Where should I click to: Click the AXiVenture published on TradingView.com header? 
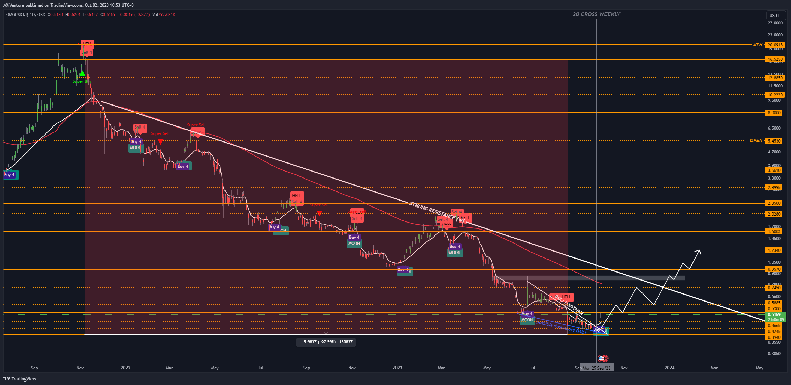pyautogui.click(x=68, y=5)
